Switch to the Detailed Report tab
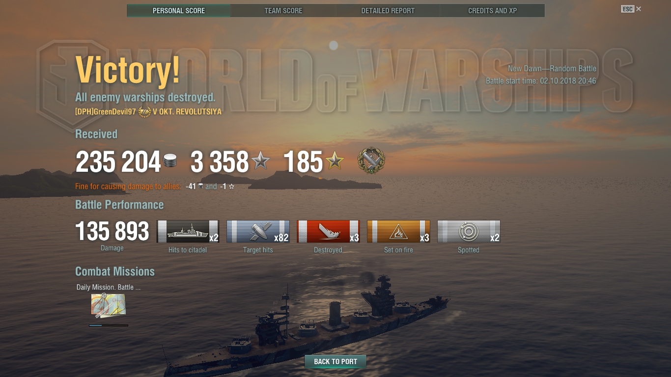The image size is (671, 377). [x=388, y=10]
